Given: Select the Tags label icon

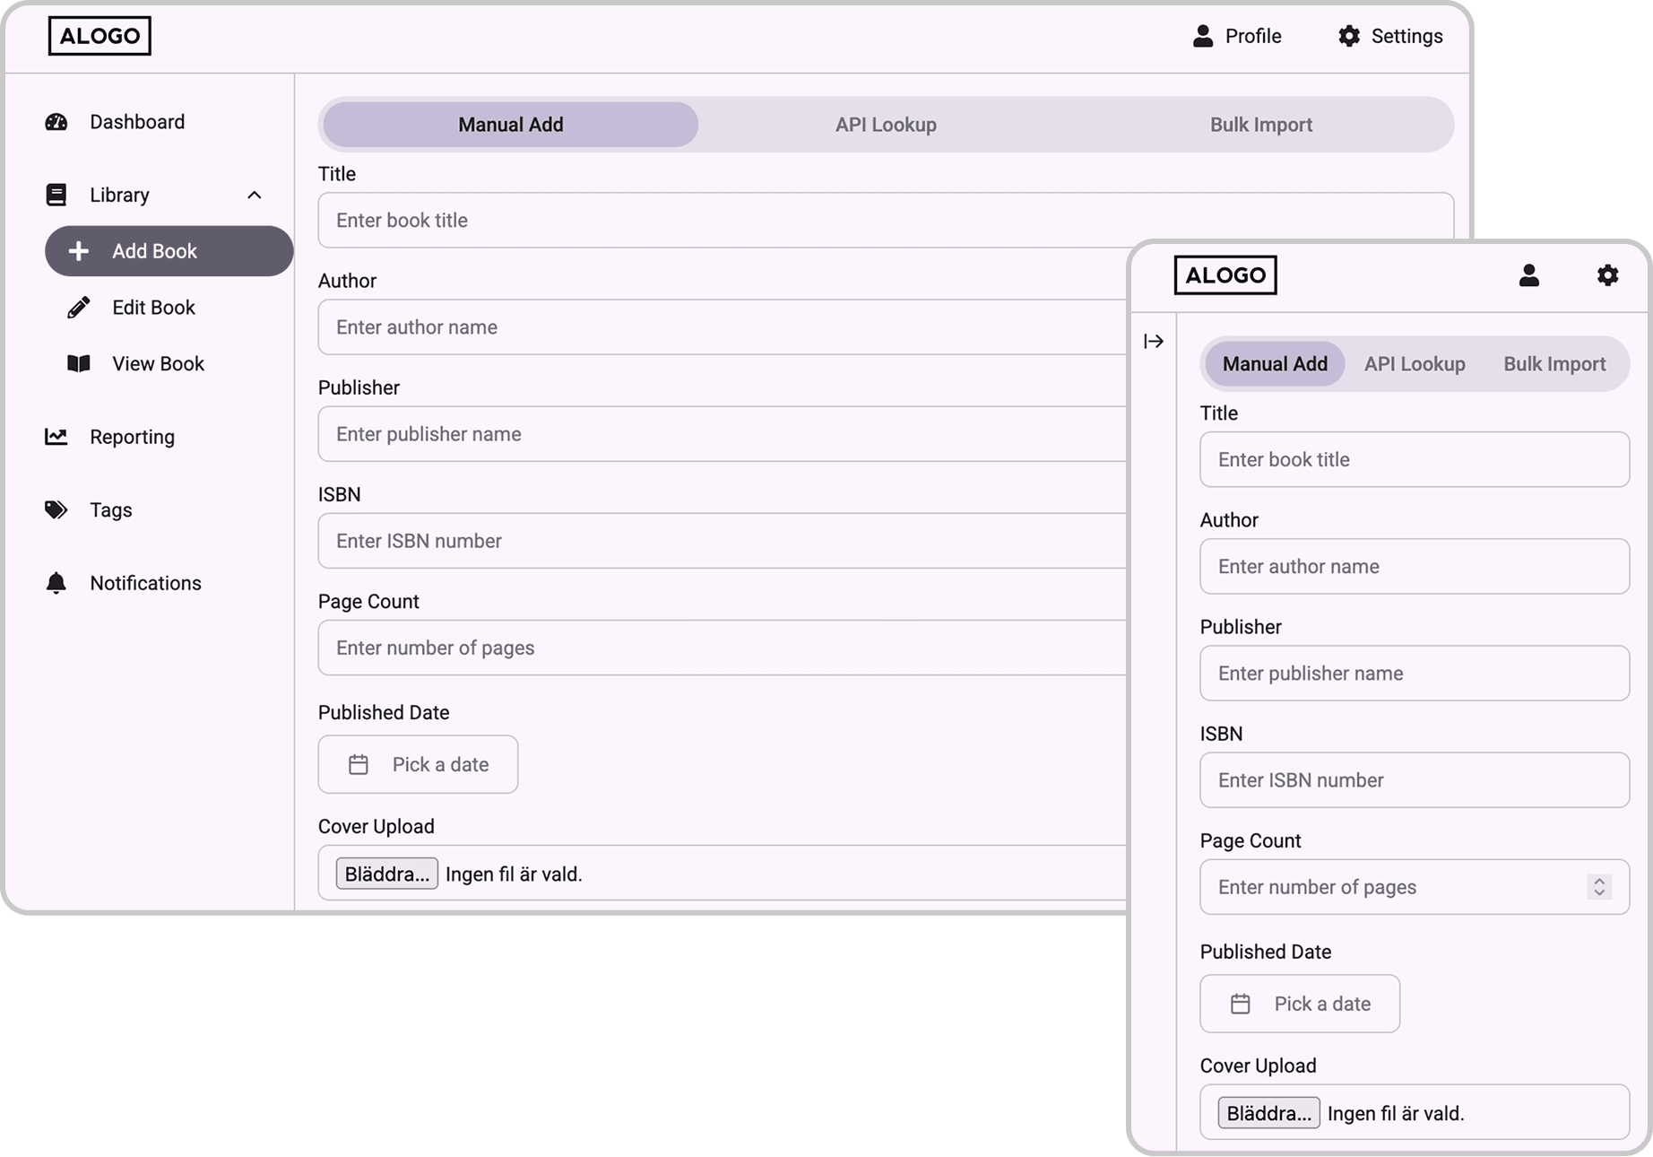Looking at the screenshot, I should [x=56, y=509].
